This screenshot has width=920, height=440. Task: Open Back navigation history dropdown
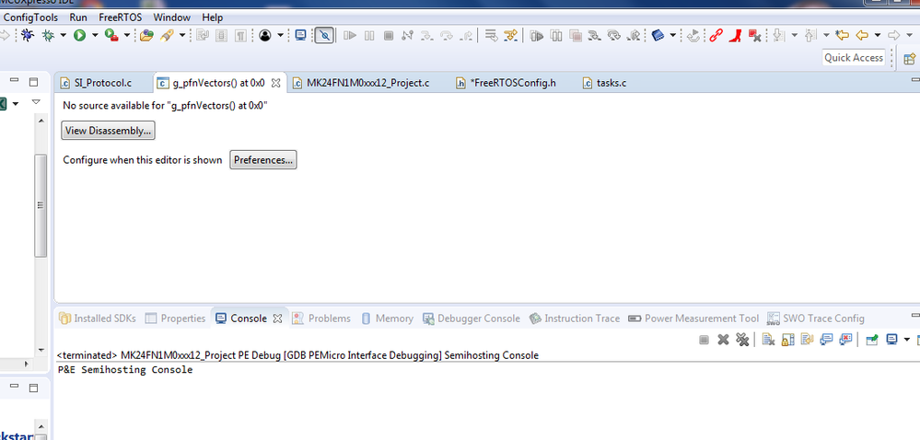tap(877, 36)
